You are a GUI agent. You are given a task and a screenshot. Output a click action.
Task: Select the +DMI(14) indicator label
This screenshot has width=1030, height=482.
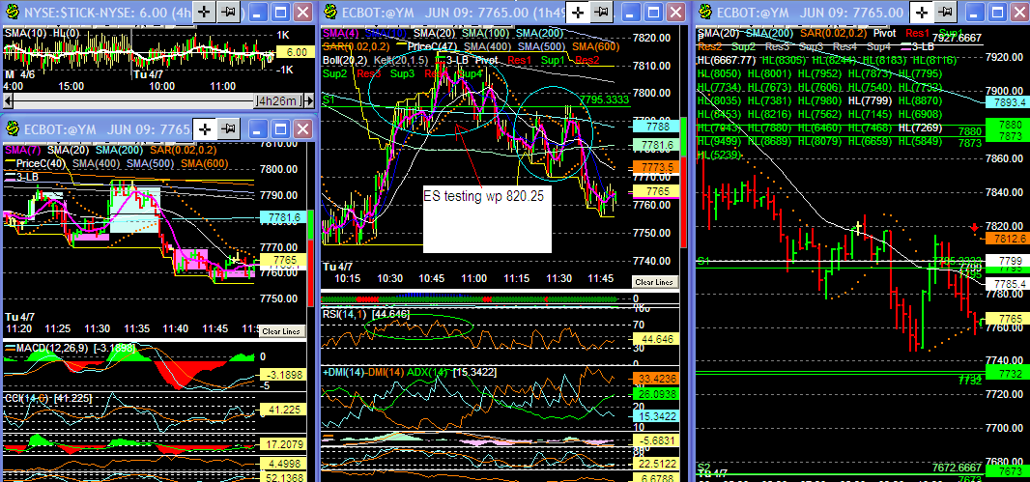point(341,372)
